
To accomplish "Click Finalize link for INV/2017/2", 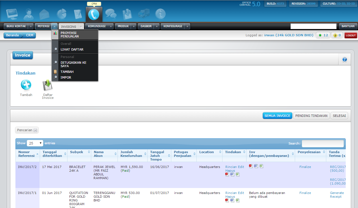I will [x=305, y=167].
